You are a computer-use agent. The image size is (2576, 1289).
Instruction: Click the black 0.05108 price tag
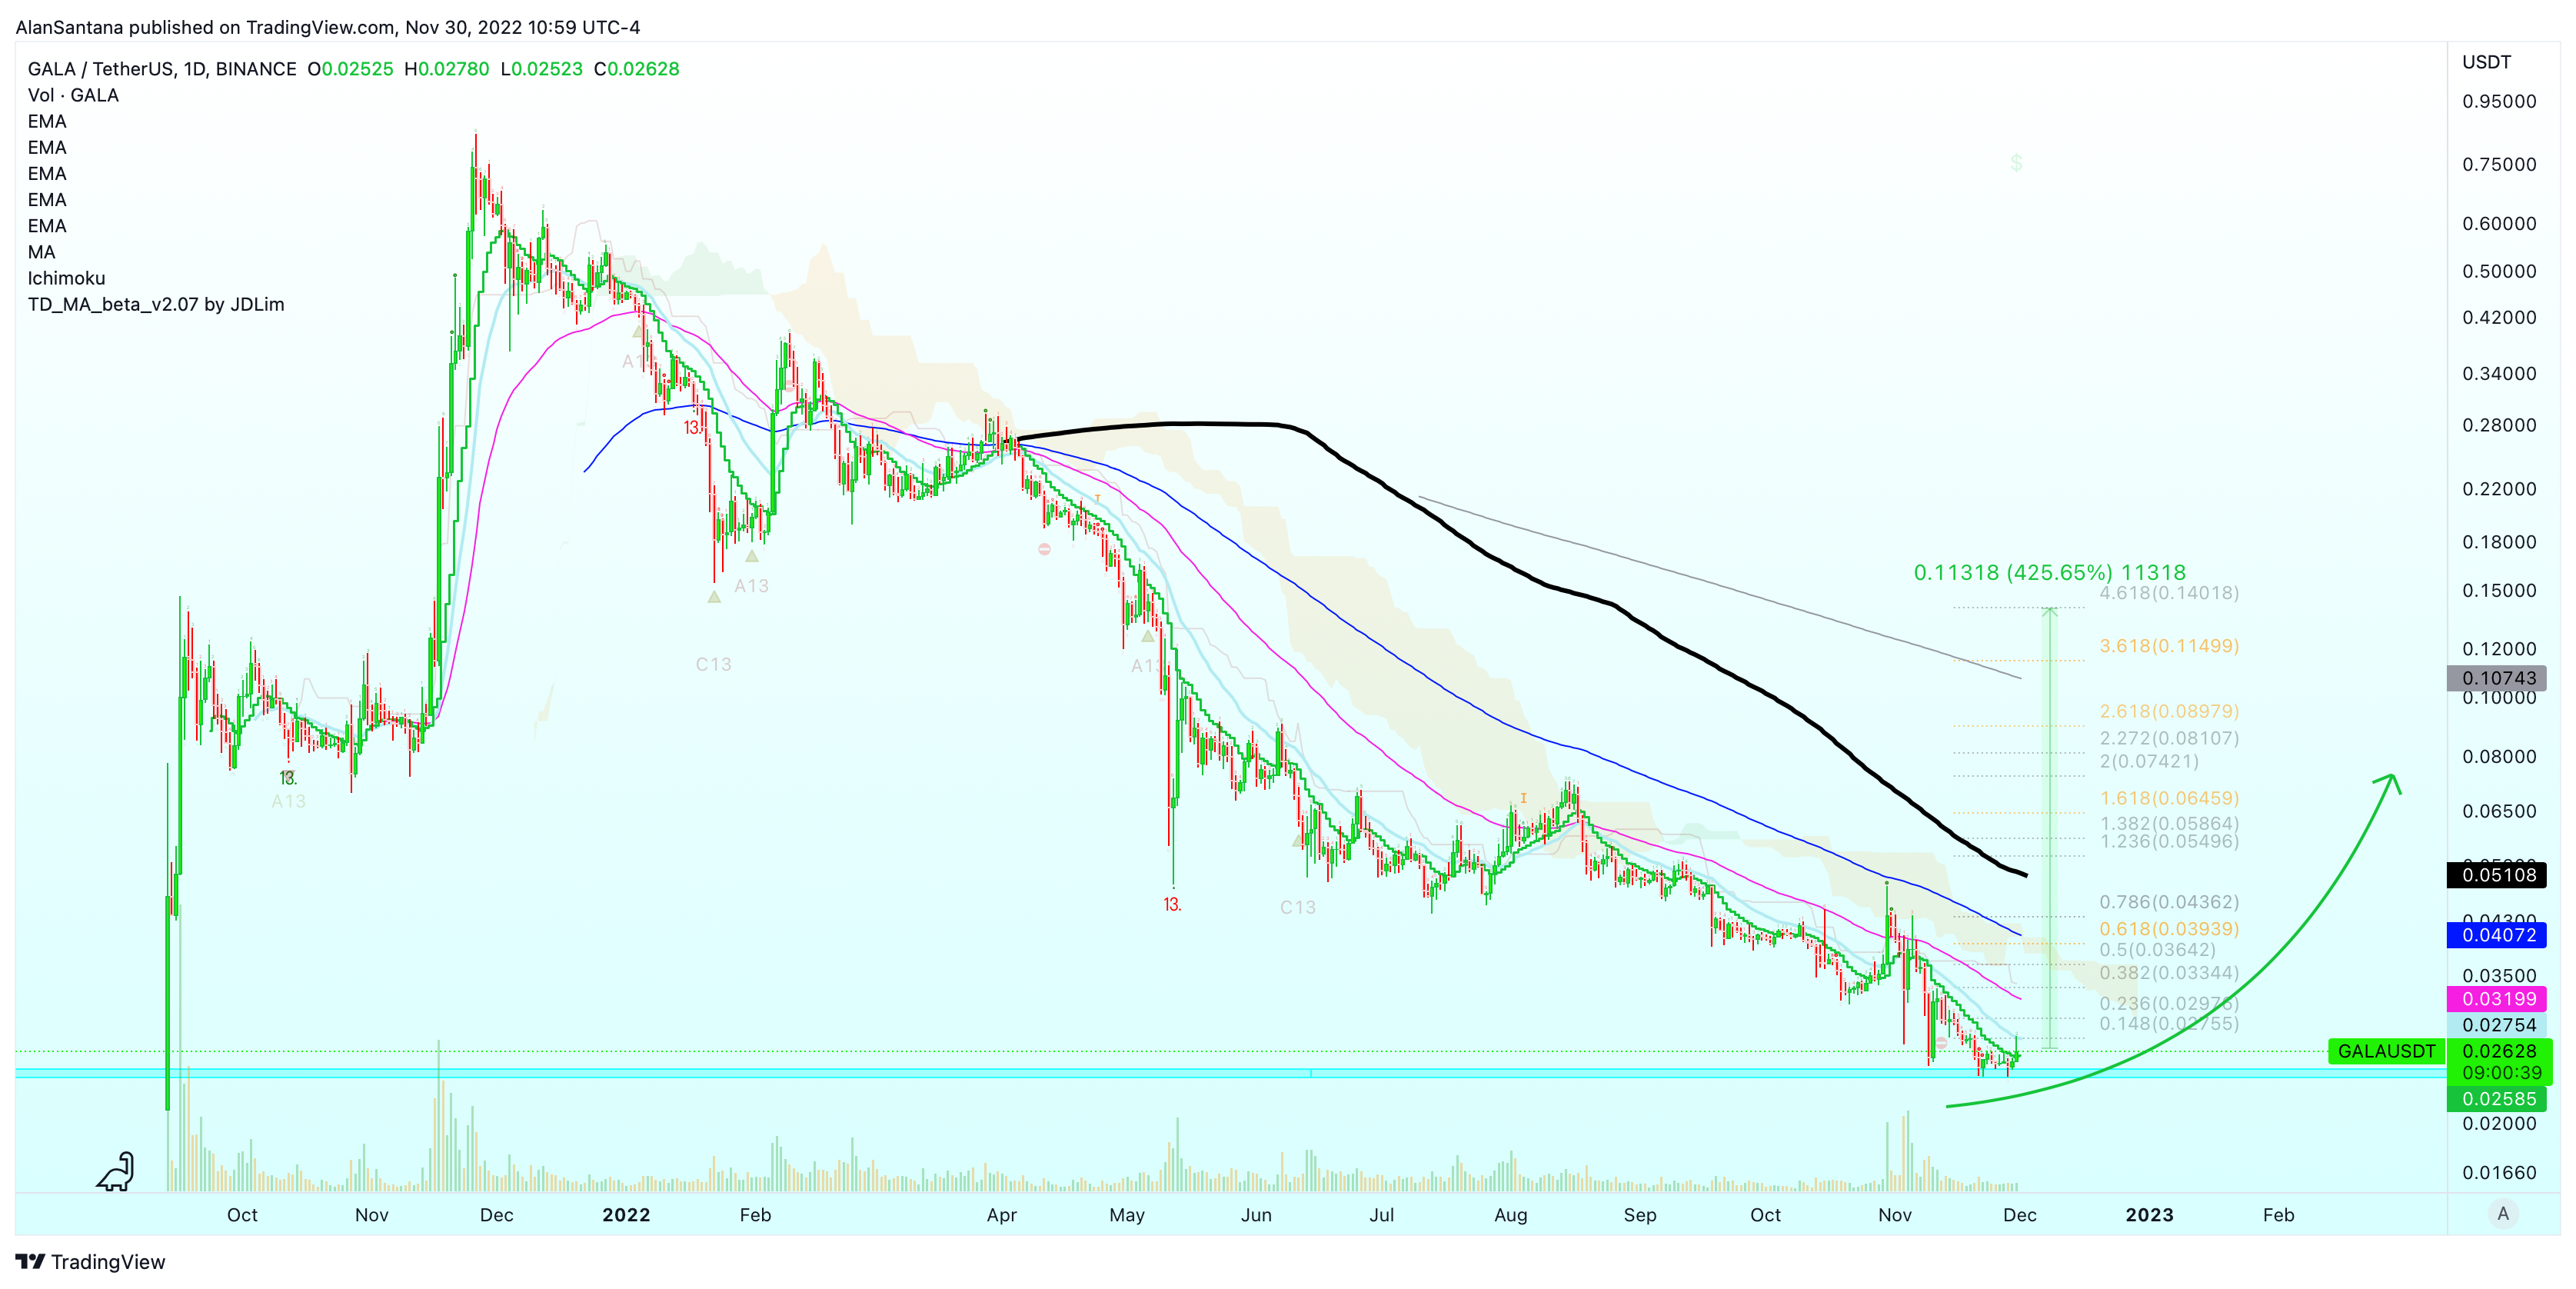click(x=2497, y=875)
